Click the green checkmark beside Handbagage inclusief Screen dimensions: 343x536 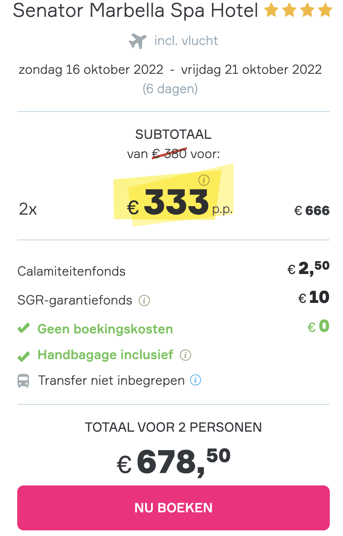coord(24,355)
